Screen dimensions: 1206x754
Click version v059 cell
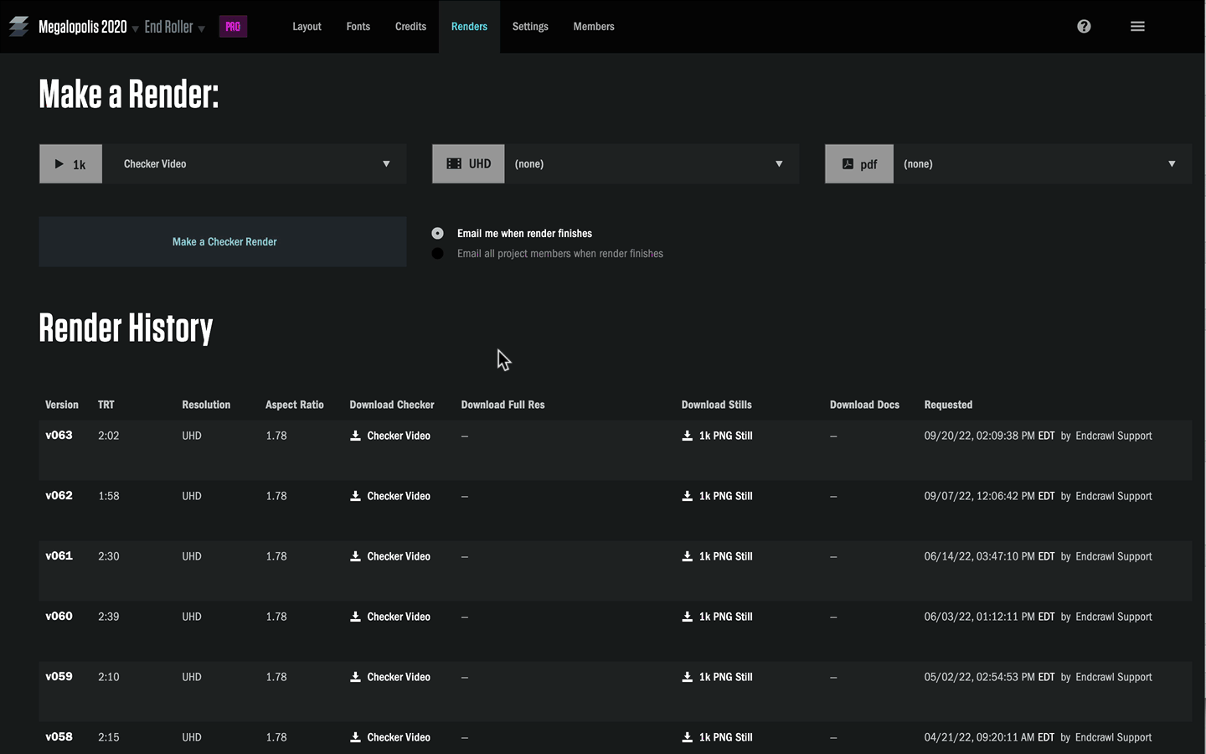tap(59, 677)
